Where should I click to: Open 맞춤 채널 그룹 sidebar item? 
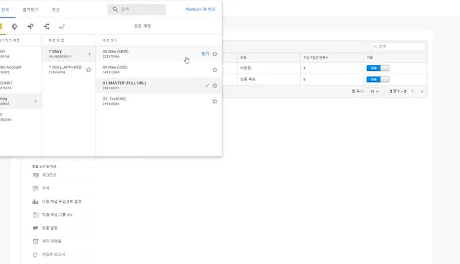tap(57, 215)
